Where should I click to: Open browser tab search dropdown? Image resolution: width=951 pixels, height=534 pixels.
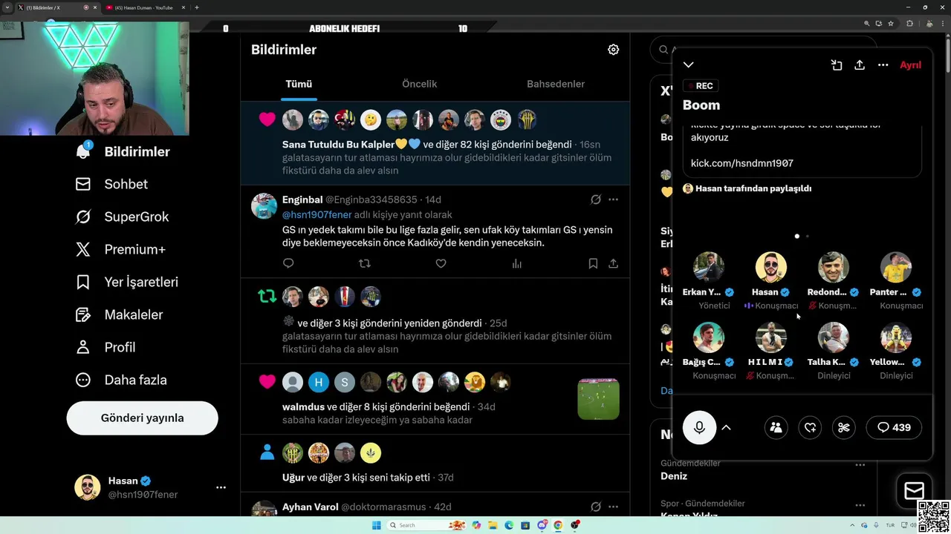tap(7, 7)
